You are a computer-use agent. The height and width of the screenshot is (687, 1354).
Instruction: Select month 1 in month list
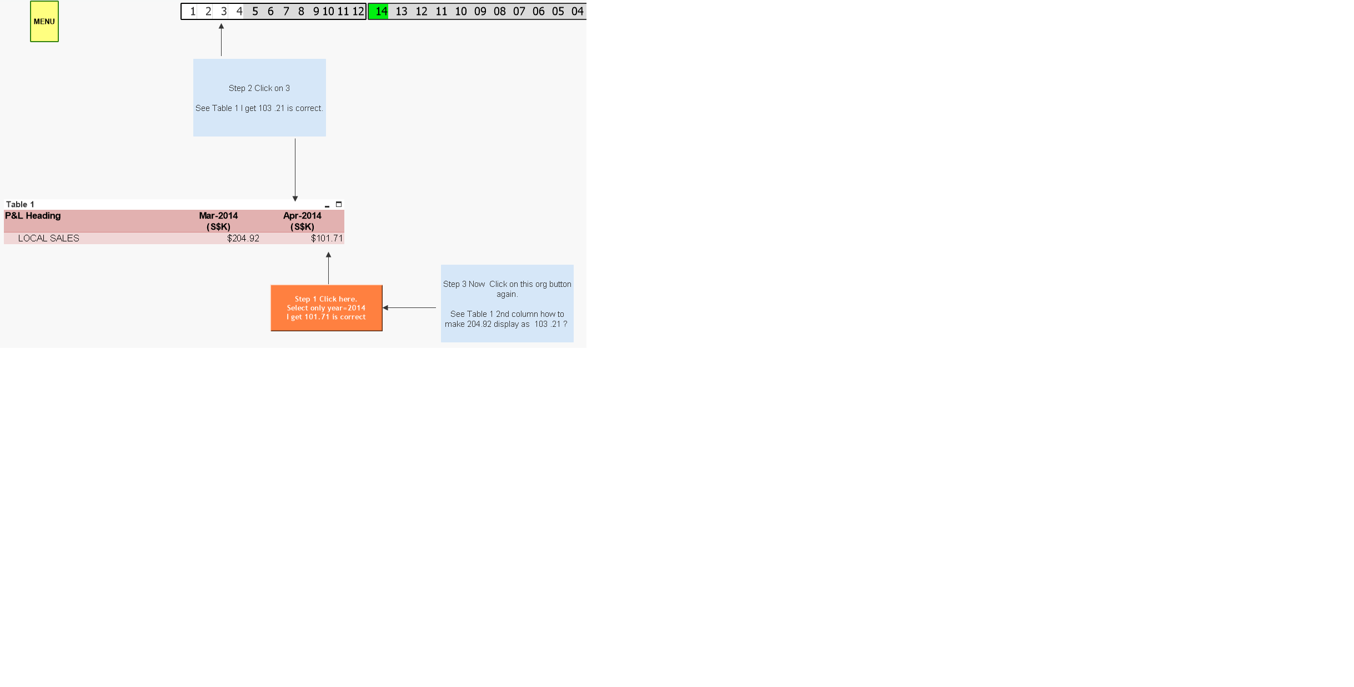192,11
